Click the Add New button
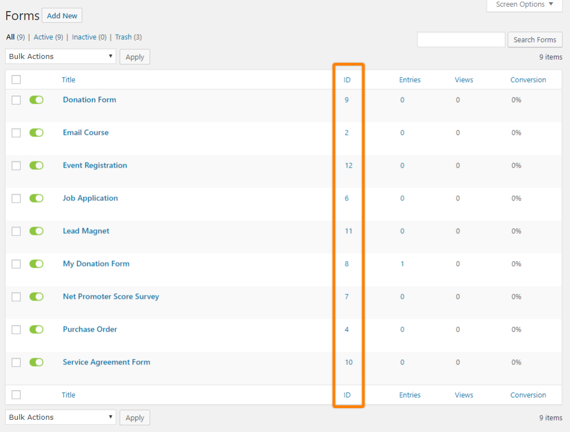Screen dimensions: 570x432 [62, 15]
